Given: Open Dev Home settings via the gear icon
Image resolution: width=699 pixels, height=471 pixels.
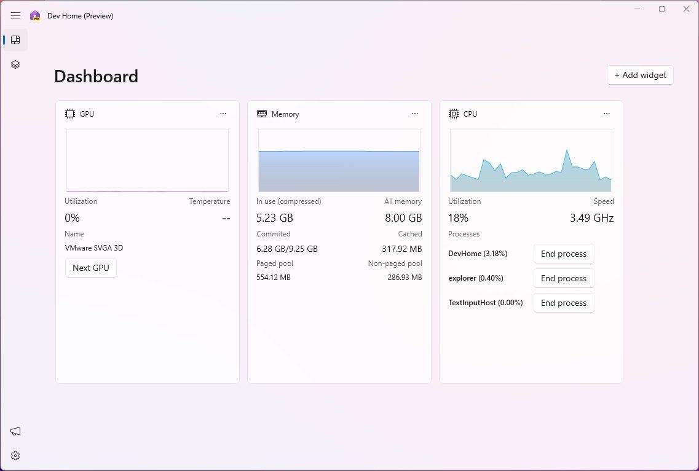Looking at the screenshot, I should click(15, 455).
